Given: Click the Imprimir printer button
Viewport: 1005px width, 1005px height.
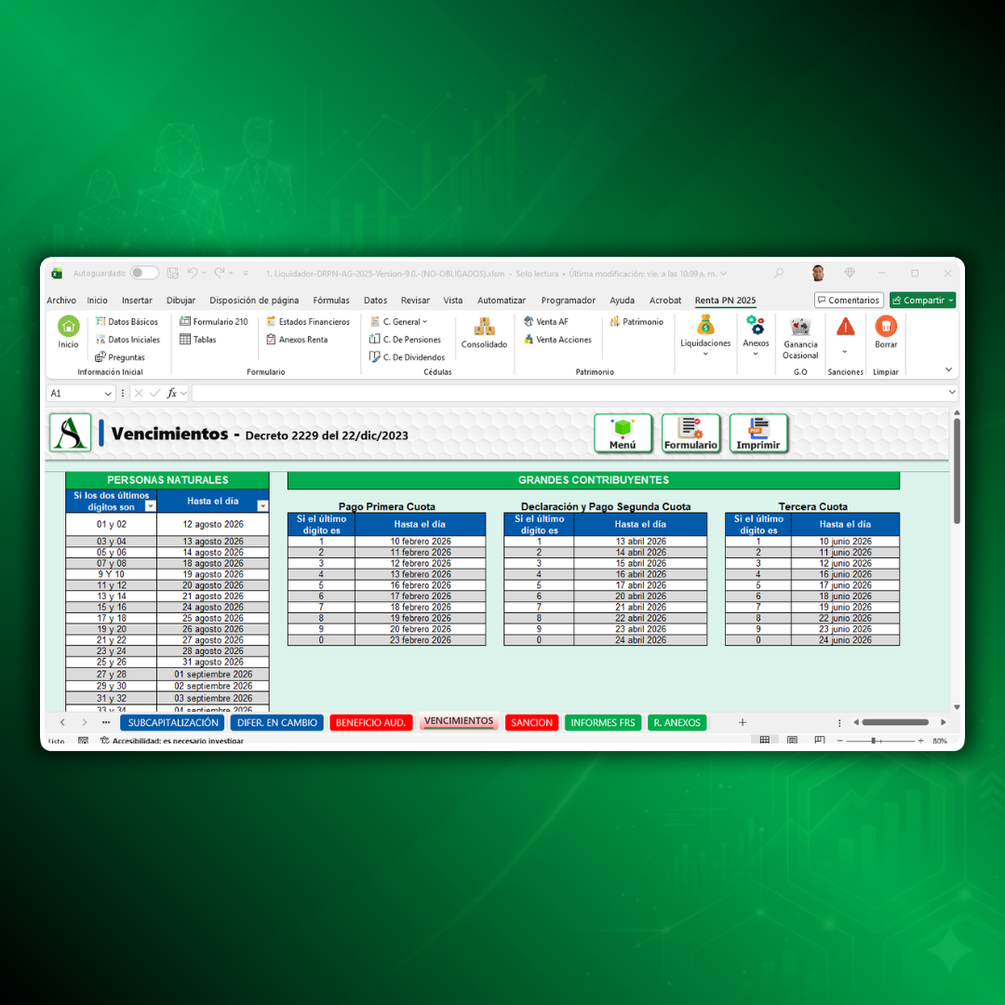Looking at the screenshot, I should (x=758, y=433).
